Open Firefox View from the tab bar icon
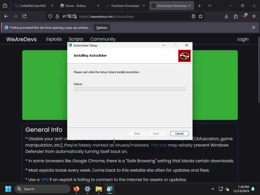 [x=5, y=6]
